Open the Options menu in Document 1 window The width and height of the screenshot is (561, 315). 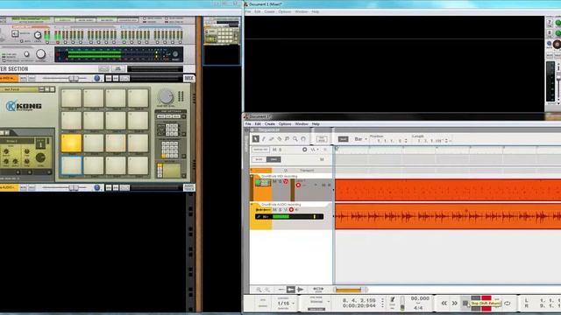(x=285, y=124)
